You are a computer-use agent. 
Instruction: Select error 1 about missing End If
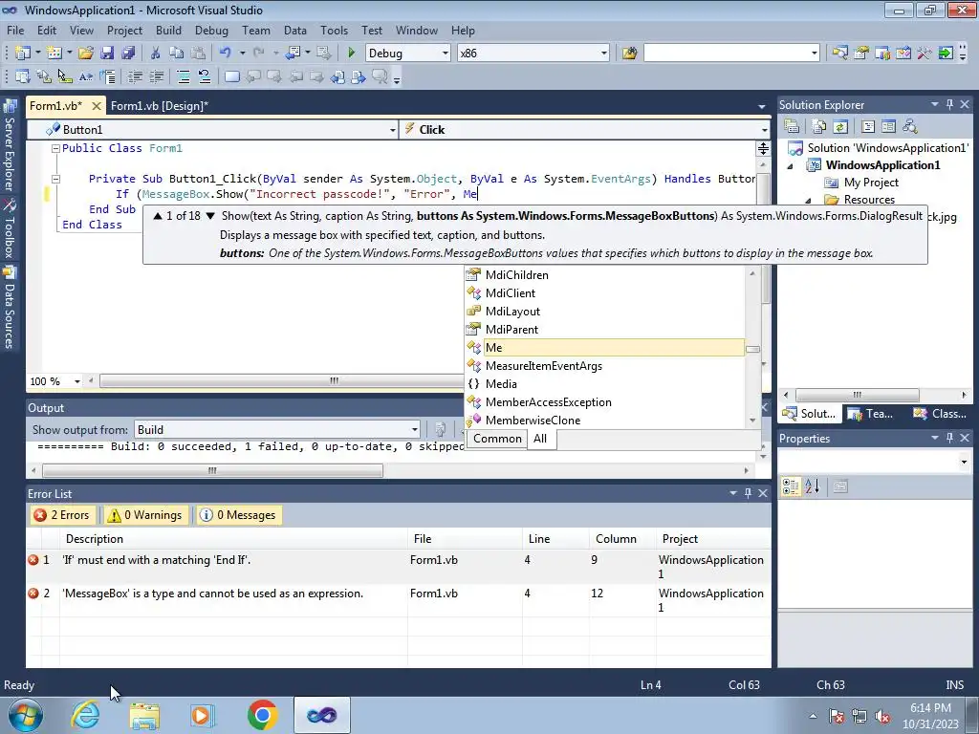pyautogui.click(x=399, y=567)
